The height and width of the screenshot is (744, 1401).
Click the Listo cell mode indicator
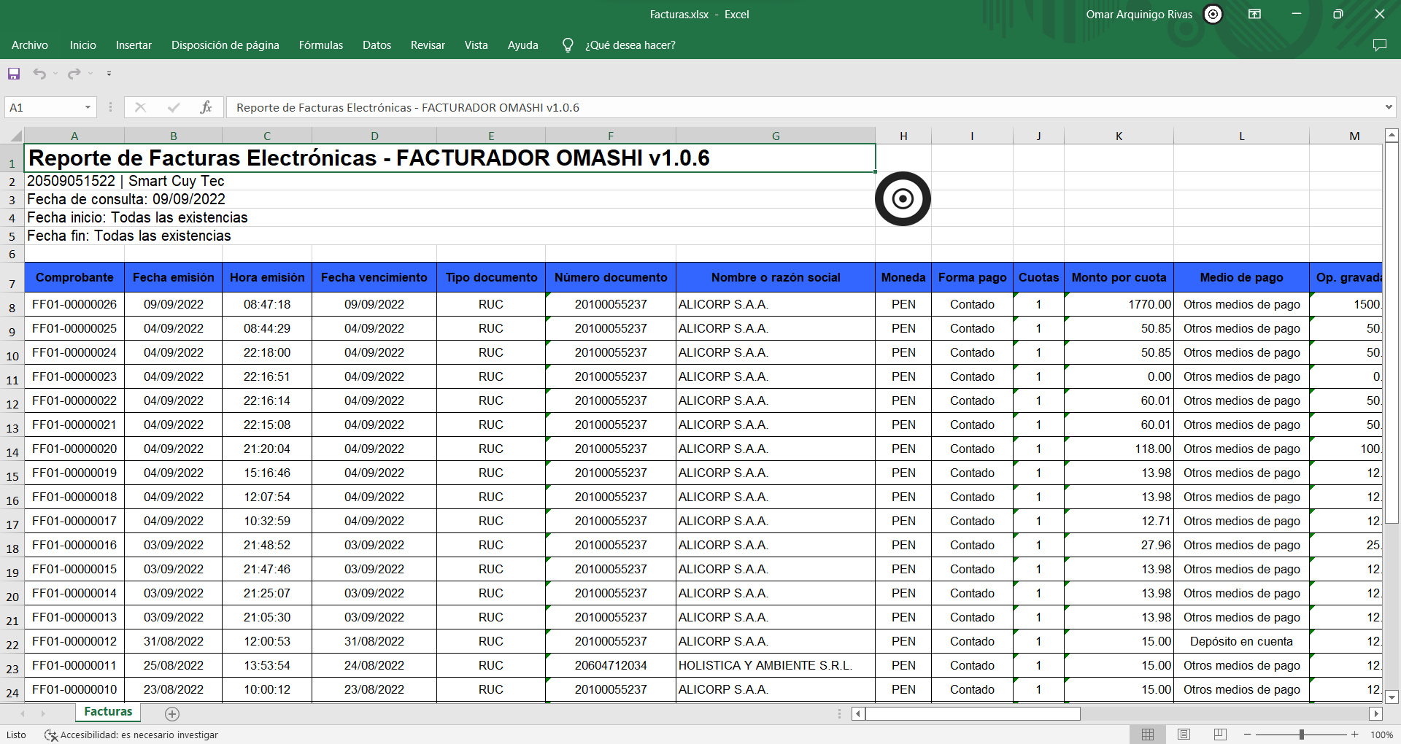coord(16,735)
